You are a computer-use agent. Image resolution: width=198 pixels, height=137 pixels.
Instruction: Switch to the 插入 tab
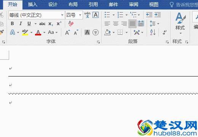click(x=33, y=5)
